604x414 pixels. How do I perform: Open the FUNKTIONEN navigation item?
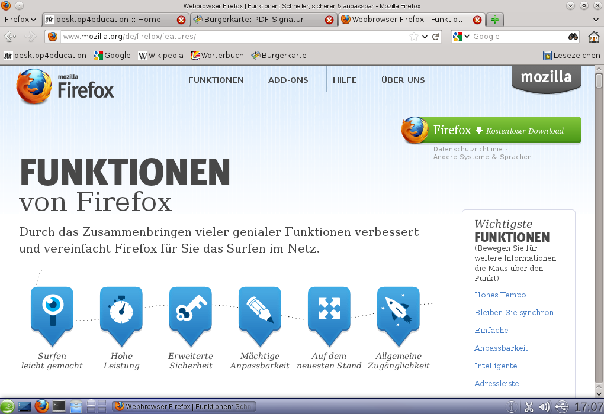coord(216,80)
